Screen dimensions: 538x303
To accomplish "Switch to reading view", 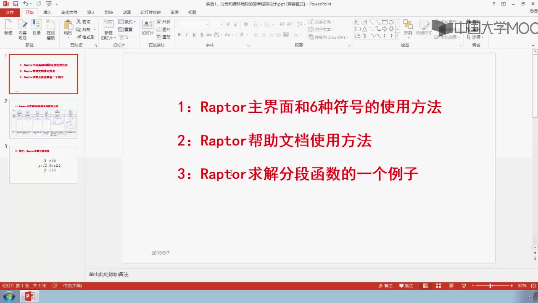I will point(451,286).
